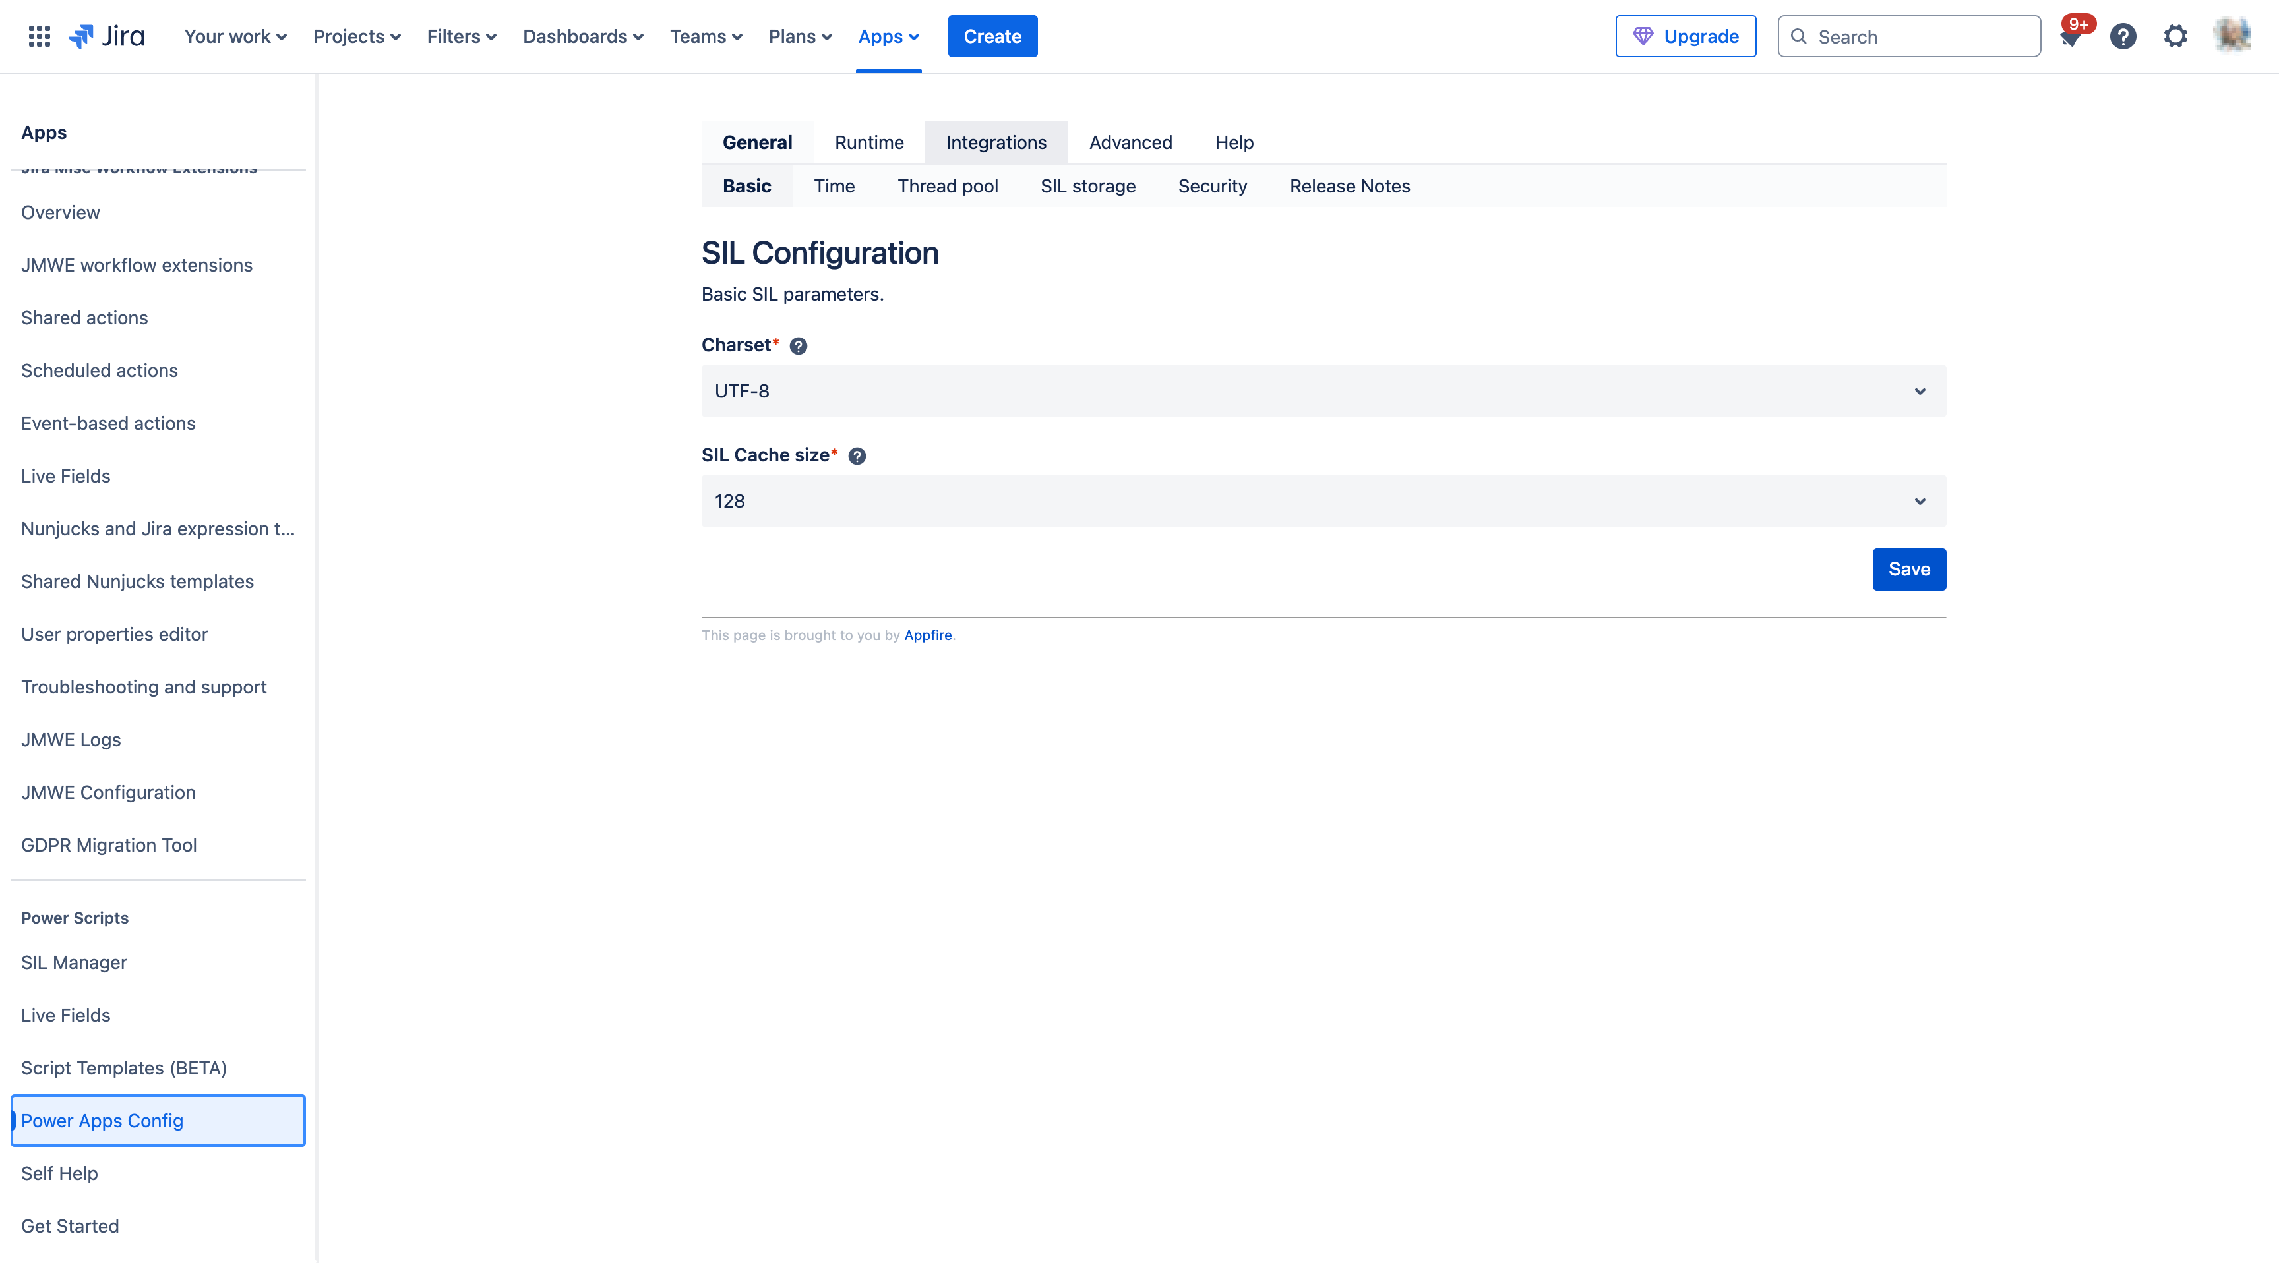Image resolution: width=2279 pixels, height=1263 pixels.
Task: Open the SIL Cache size dropdown
Action: coord(1323,500)
